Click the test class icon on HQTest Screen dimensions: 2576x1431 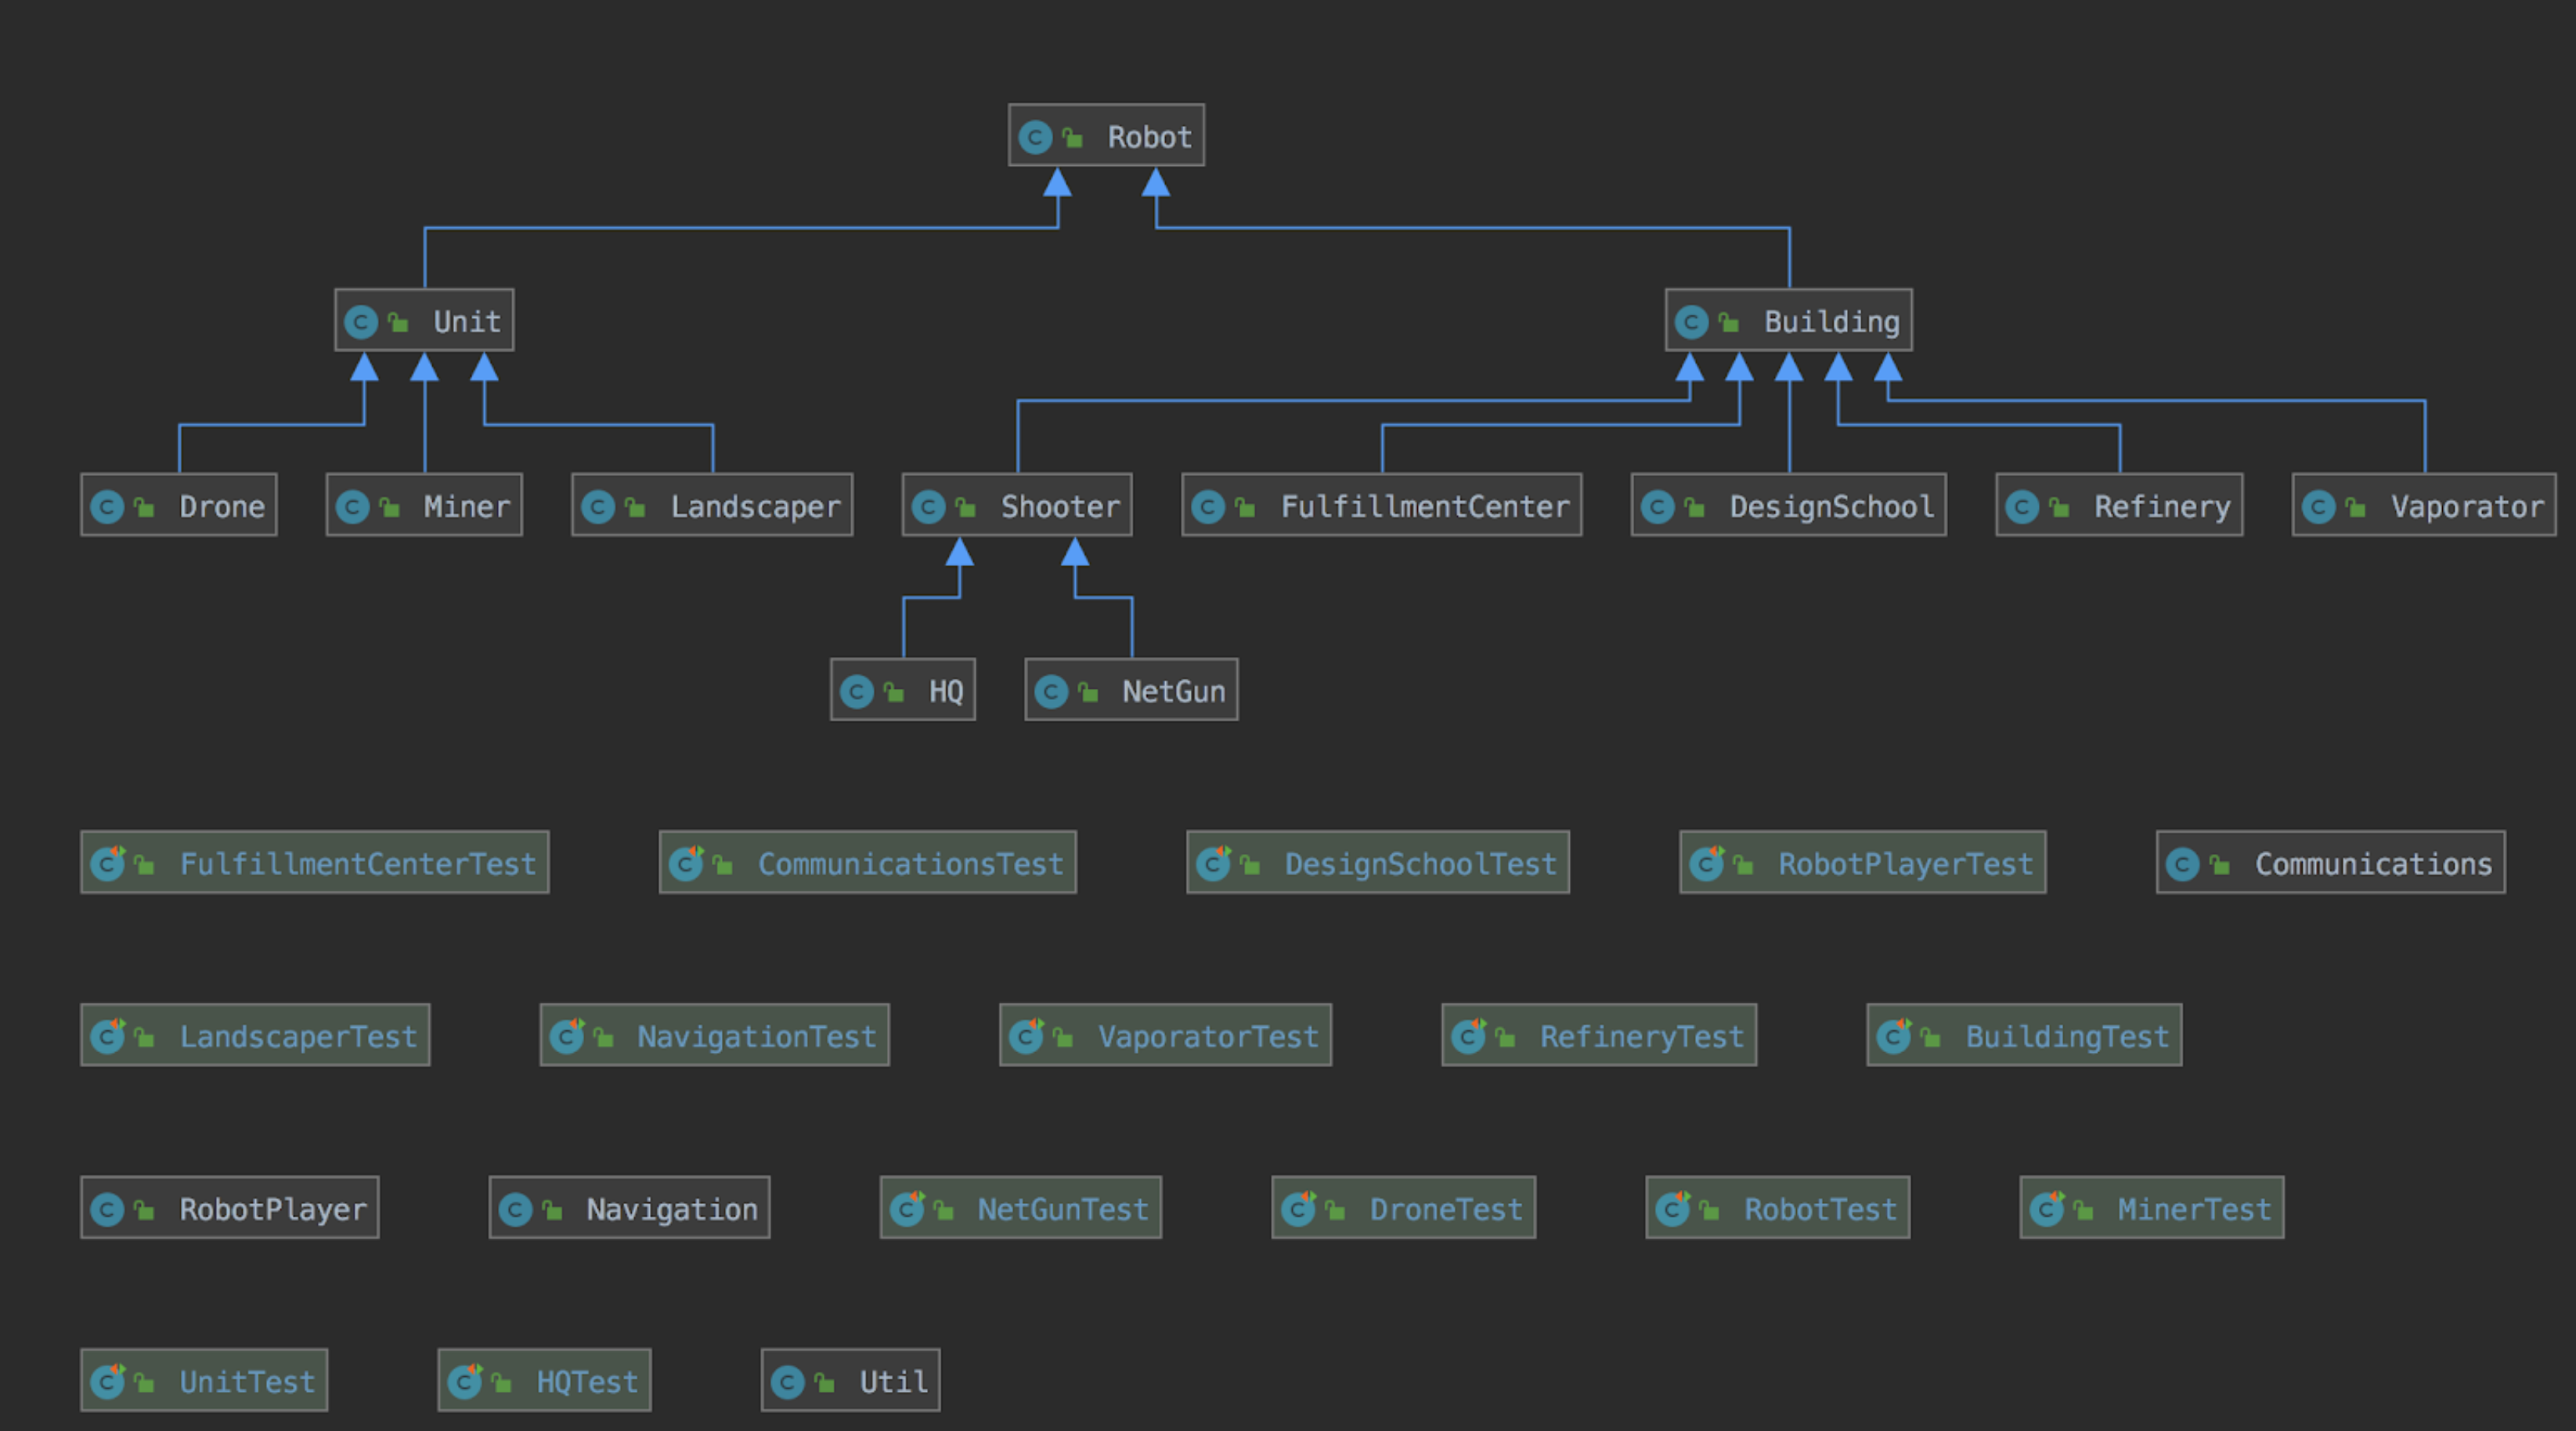465,1382
